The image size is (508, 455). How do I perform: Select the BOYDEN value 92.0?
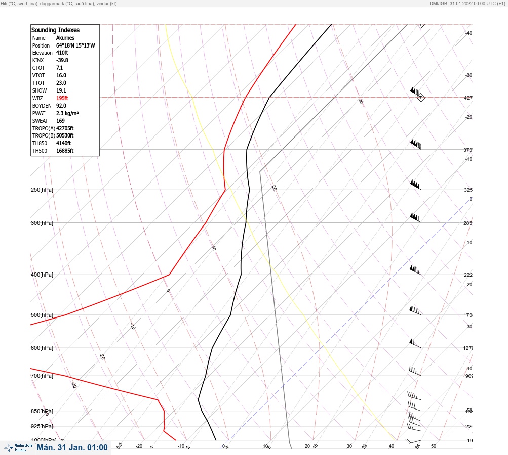[61, 106]
